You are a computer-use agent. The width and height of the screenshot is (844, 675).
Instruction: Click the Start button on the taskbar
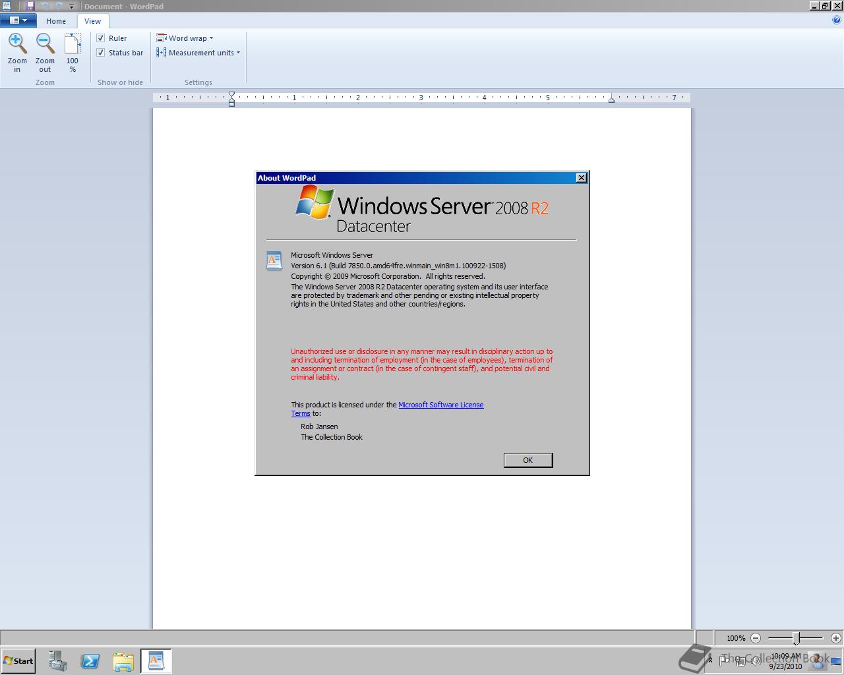18,660
